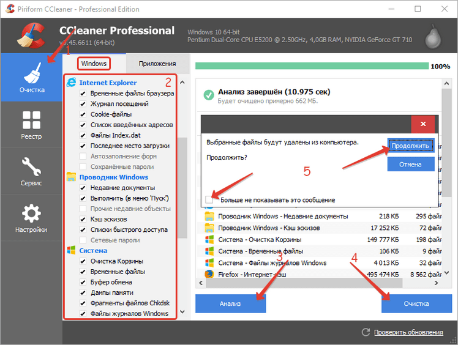Switch to the Приложения tab
458x345 pixels.
click(157, 64)
